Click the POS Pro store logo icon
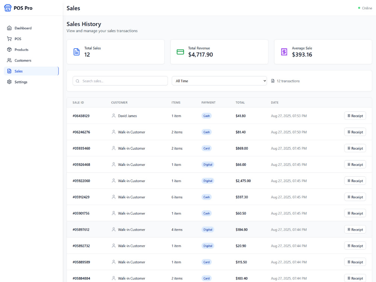Image resolution: width=376 pixels, height=282 pixels. coord(8,8)
